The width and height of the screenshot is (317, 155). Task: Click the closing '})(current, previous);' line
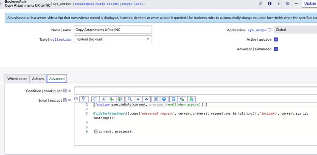(113, 131)
